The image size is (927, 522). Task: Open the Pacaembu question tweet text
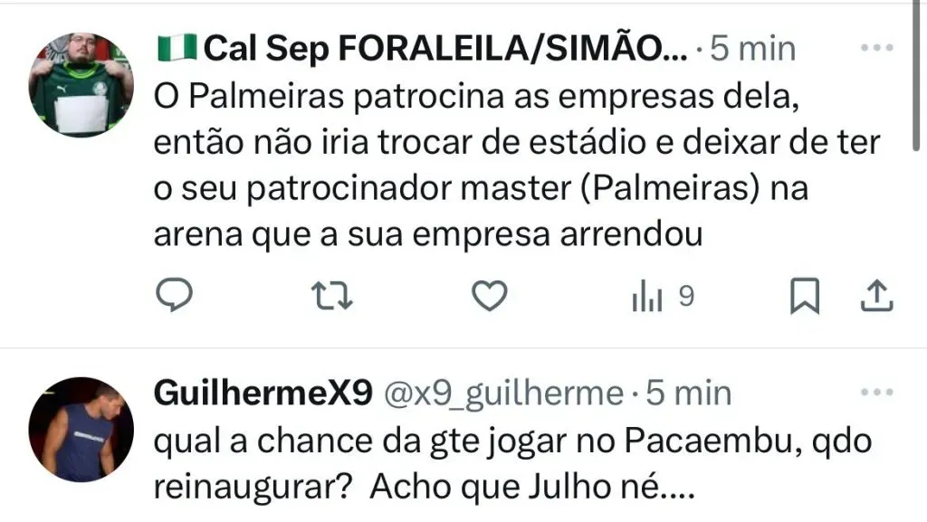pos(512,464)
